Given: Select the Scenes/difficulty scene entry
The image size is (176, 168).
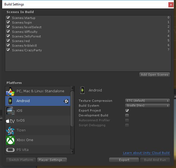Looking at the screenshot, I should (x=88, y=32).
